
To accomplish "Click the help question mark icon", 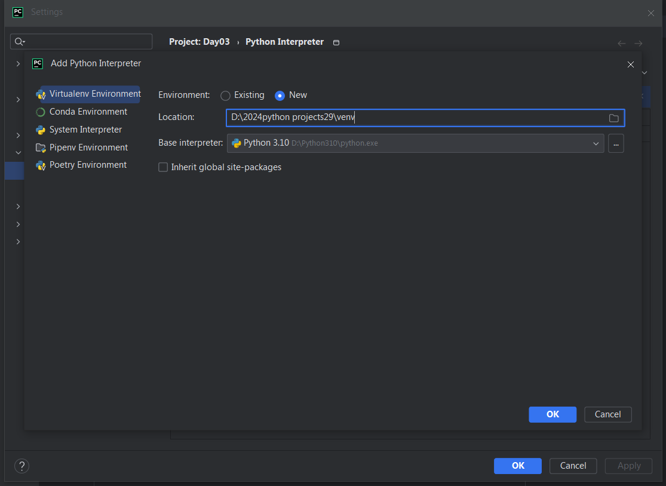I will [x=22, y=466].
